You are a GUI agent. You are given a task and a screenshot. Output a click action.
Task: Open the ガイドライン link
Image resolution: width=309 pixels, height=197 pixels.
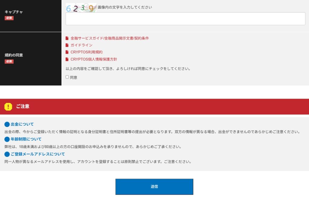tap(81, 45)
